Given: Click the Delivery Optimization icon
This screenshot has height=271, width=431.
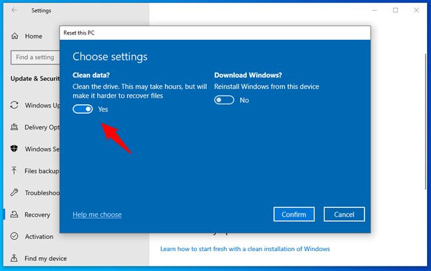Looking at the screenshot, I should coord(14,127).
